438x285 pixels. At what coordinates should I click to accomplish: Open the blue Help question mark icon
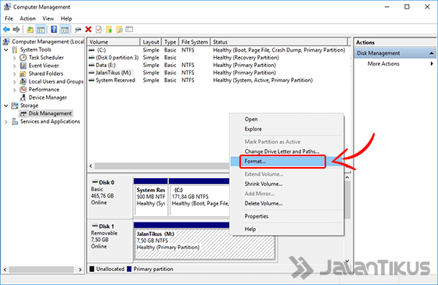(x=54, y=30)
